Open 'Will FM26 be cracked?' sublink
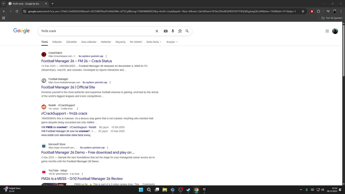 [x=69, y=127]
